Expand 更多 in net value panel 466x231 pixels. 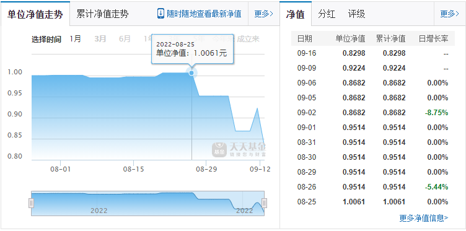coord(449,14)
